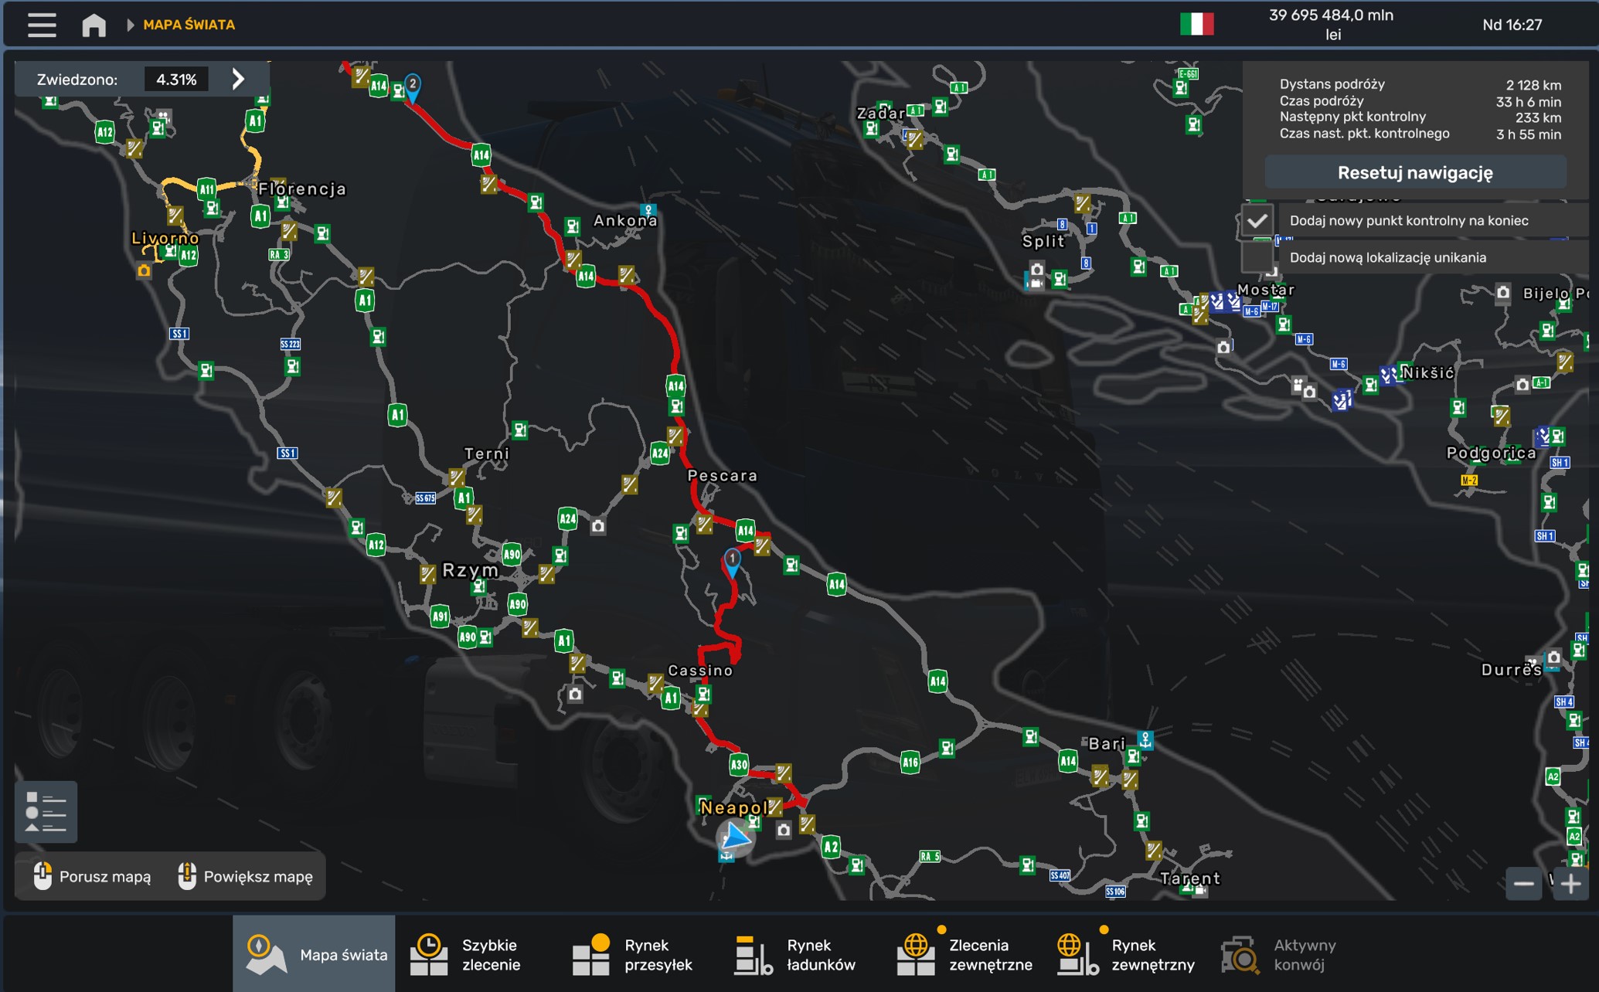Click the A2 highway shield south of Neapol
The height and width of the screenshot is (992, 1599).
(830, 847)
